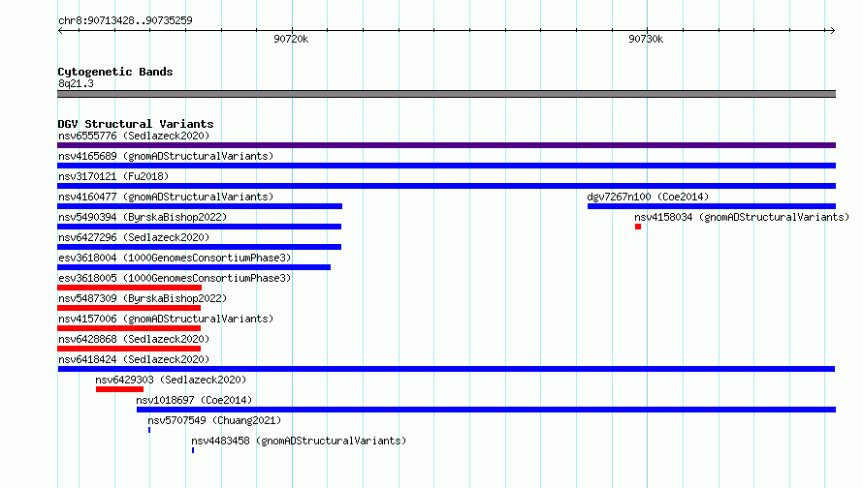Click nsv4160477 (gnomADStructuralVariants) label
Image resolution: width=863 pixels, height=488 pixels.
pos(166,197)
